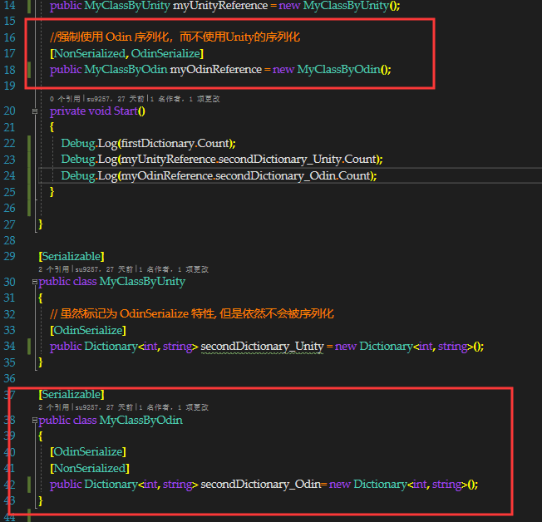Click the MyClassByOdin class name declaration

[140, 421]
